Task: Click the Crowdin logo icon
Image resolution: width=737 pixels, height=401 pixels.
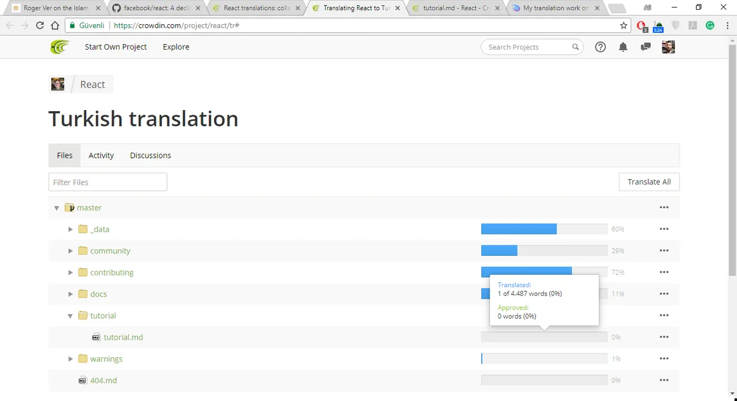Action: pos(59,47)
